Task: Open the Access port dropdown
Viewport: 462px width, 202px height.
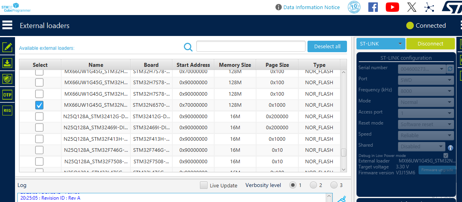Action: [x=426, y=113]
